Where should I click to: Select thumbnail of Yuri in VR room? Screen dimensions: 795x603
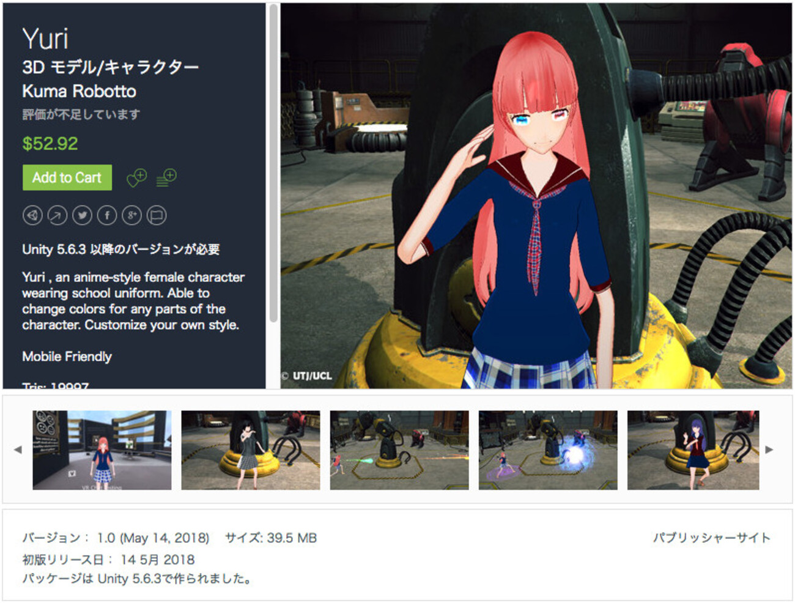point(102,450)
